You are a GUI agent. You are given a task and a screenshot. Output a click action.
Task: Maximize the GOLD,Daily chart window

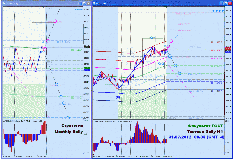(x=84, y=3)
